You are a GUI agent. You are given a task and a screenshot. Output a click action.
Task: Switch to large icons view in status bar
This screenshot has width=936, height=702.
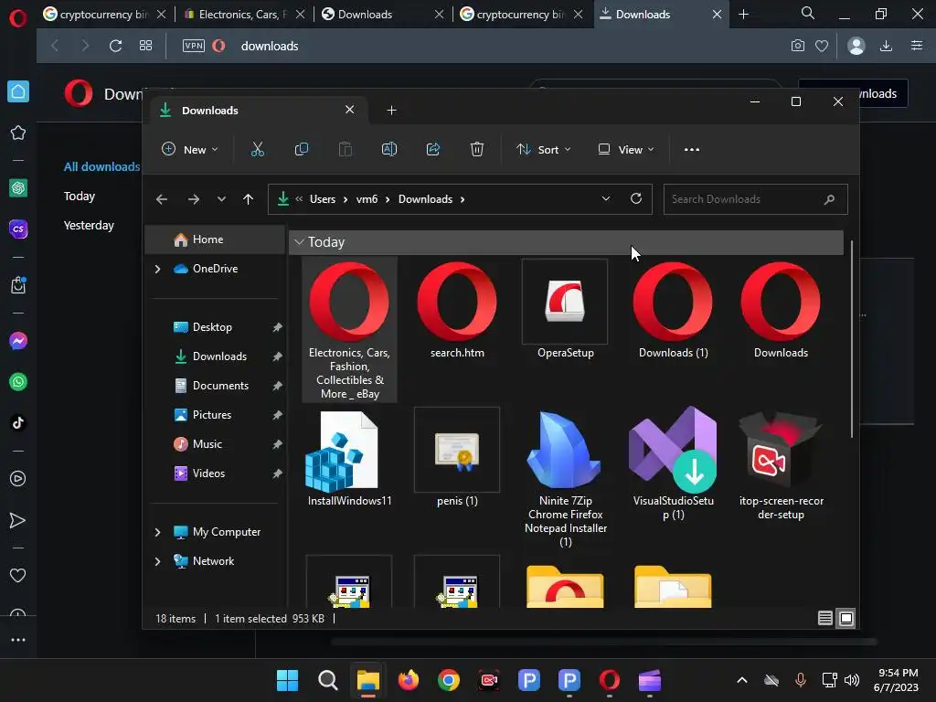(x=846, y=619)
